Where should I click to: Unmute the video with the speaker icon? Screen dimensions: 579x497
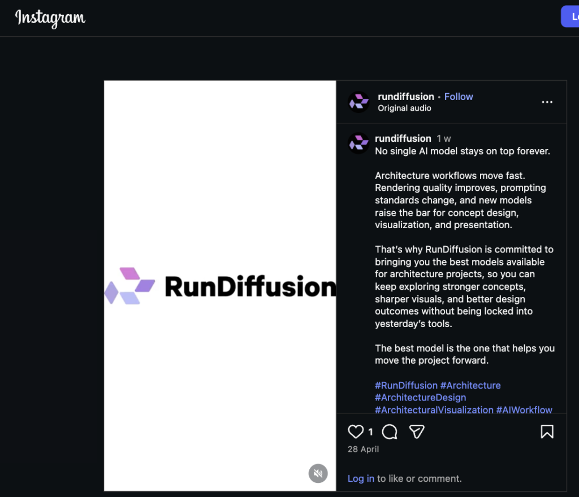(x=318, y=473)
